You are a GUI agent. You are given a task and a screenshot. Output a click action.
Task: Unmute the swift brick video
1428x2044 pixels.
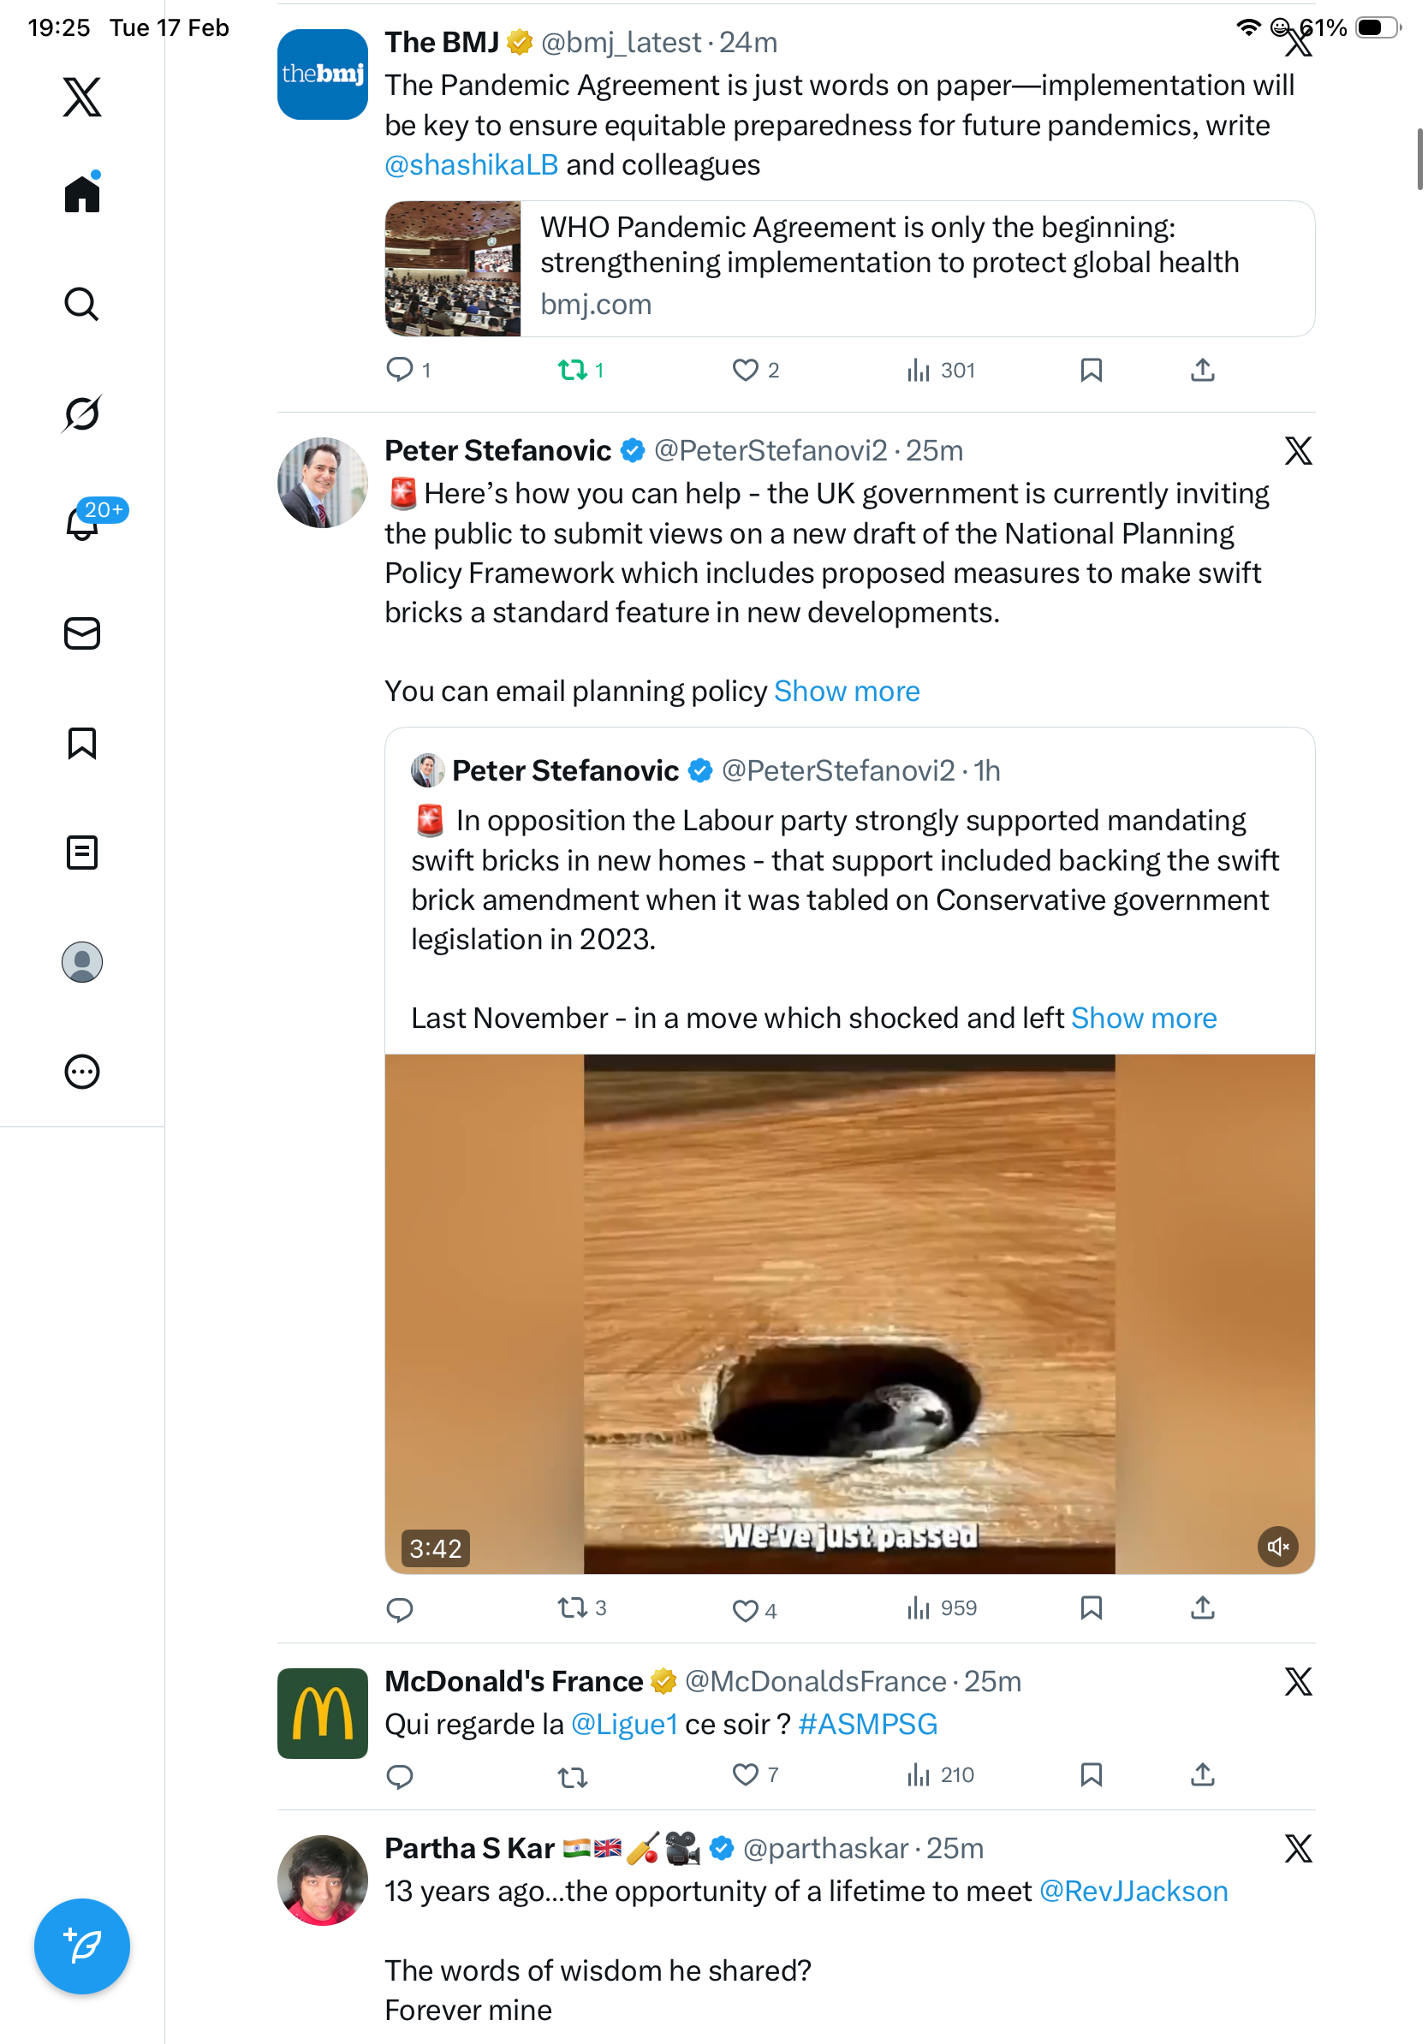pos(1277,1548)
